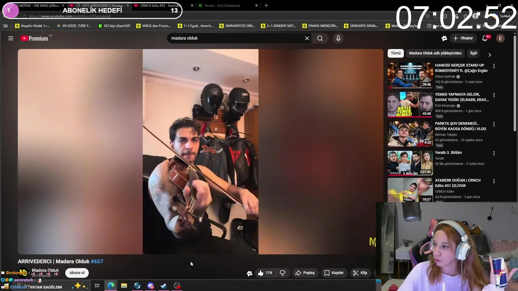The height and width of the screenshot is (291, 518).
Task: Open 'Orkun Işıtmak' channel name
Action: [445, 76]
